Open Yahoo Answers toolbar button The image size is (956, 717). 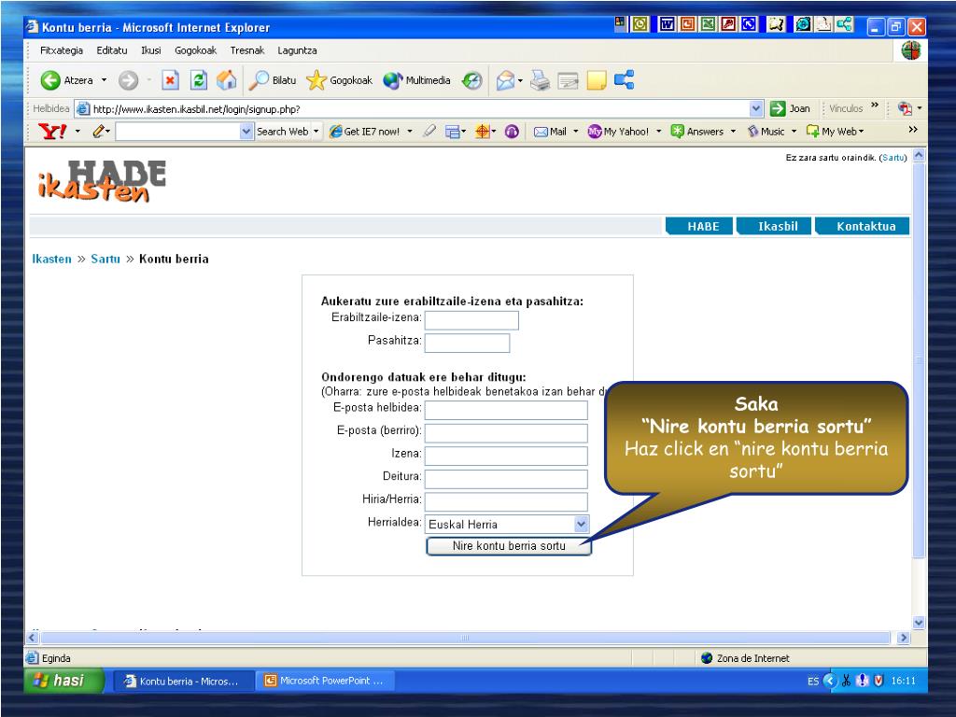click(696, 131)
